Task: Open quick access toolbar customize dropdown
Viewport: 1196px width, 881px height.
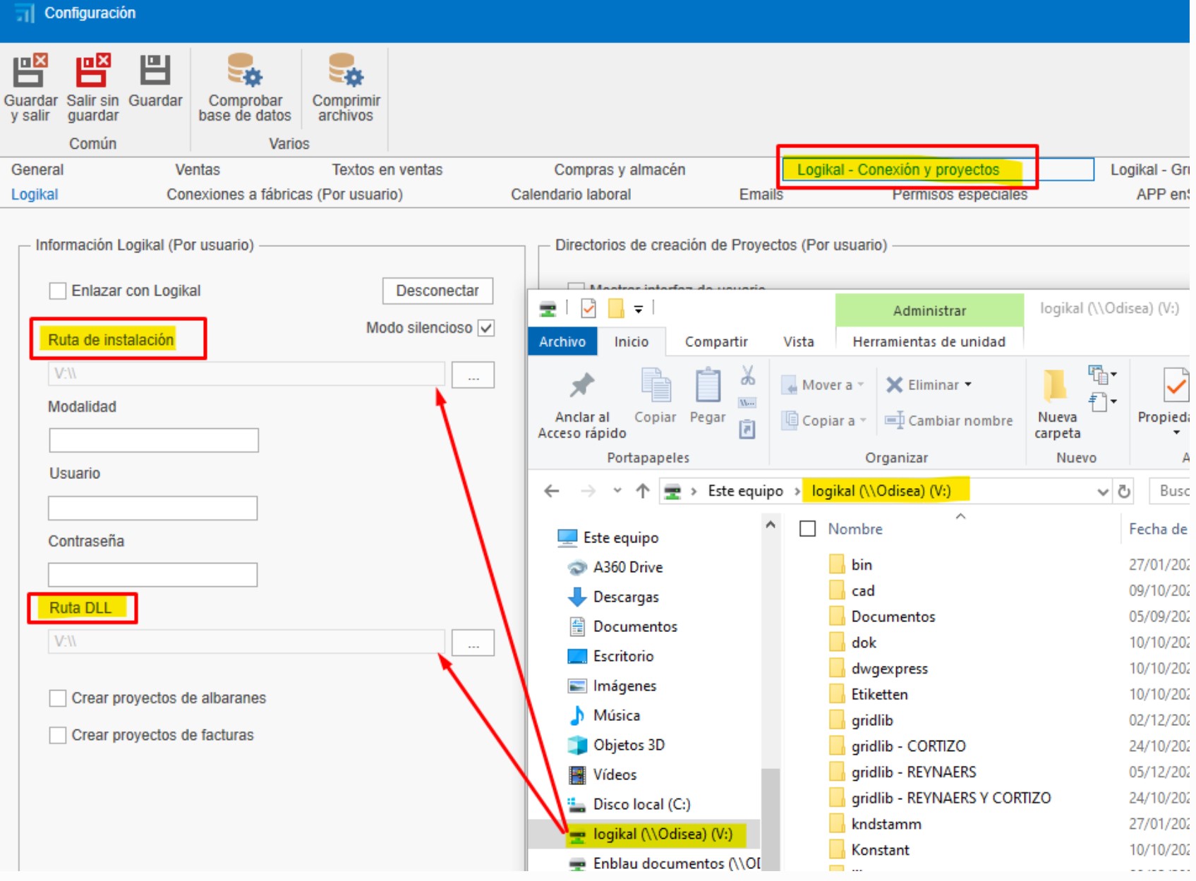Action: 639,310
